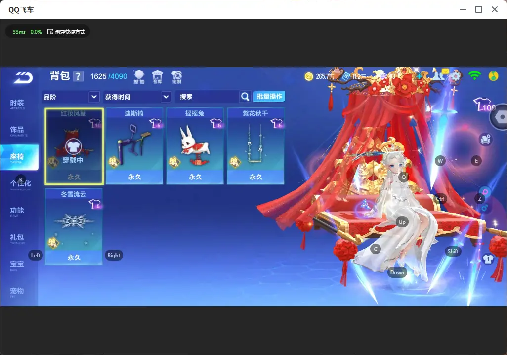Click the gold coin currency icon
The image size is (507, 355).
tap(309, 76)
